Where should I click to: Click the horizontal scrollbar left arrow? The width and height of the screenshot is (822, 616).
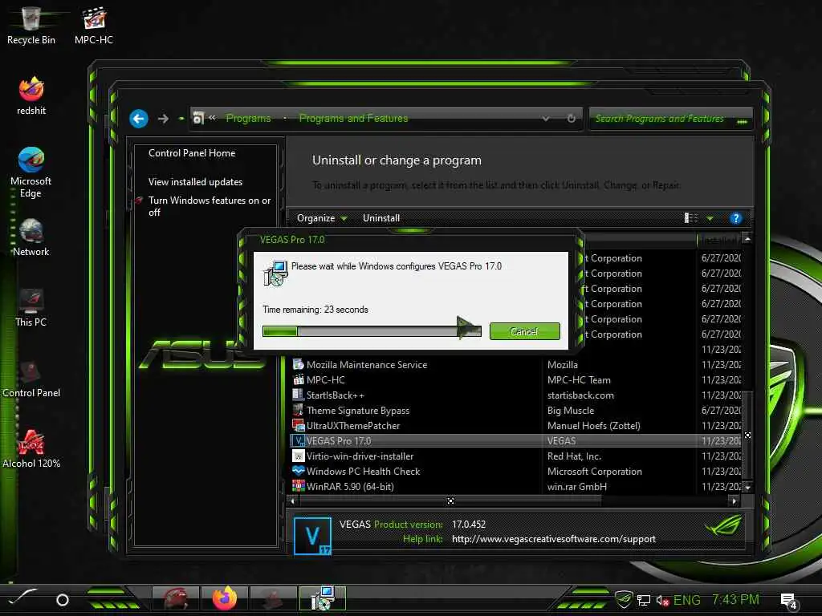click(292, 501)
